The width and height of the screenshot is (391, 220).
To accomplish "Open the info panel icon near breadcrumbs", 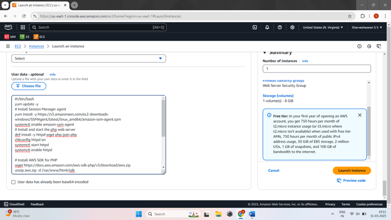I will tap(359, 46).
